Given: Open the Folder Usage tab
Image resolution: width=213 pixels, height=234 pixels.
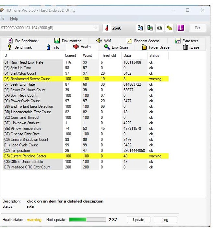Looking at the screenshot, I should click(x=155, y=47).
